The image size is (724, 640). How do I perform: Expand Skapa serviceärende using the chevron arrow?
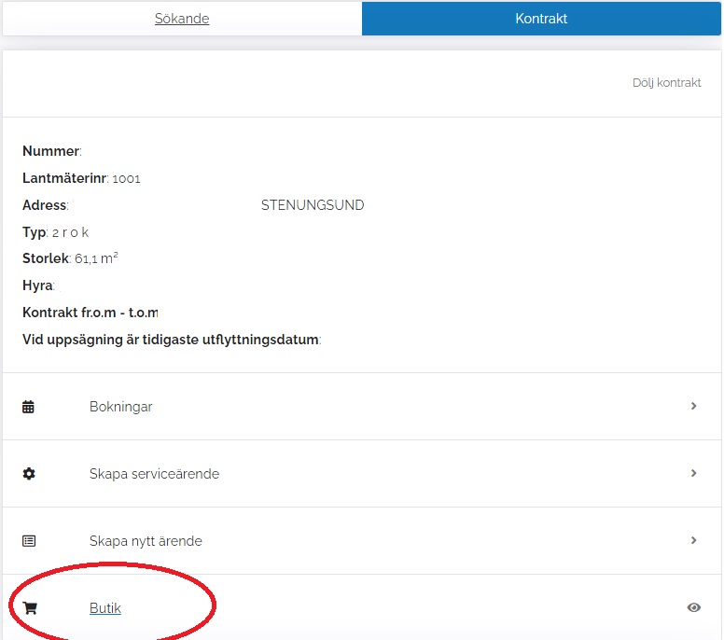[693, 474]
